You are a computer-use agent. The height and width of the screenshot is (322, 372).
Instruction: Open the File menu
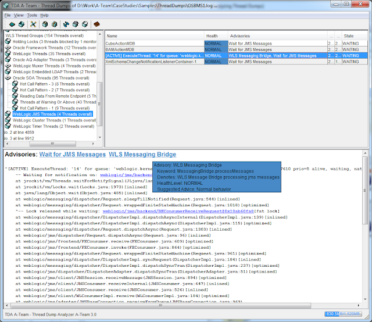click(x=8, y=15)
